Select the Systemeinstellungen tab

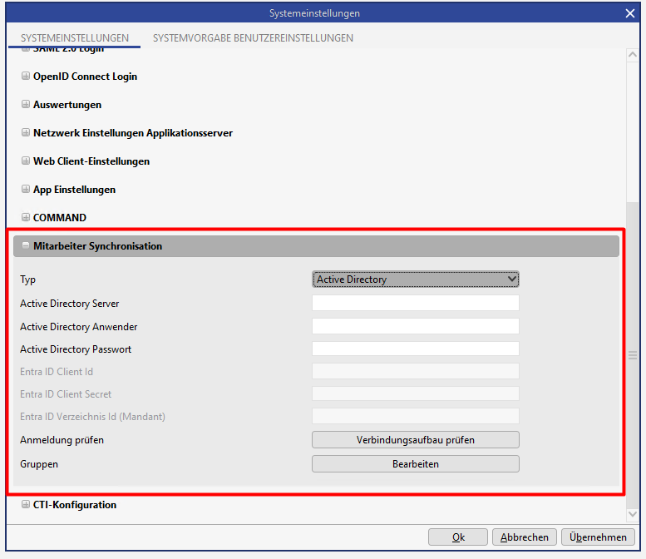point(75,38)
